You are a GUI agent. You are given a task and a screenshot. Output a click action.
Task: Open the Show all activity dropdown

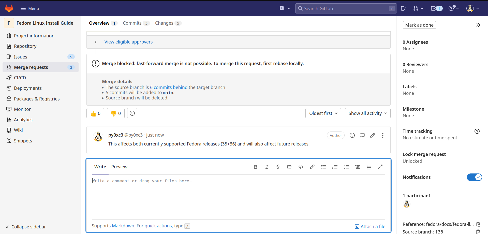click(367, 113)
